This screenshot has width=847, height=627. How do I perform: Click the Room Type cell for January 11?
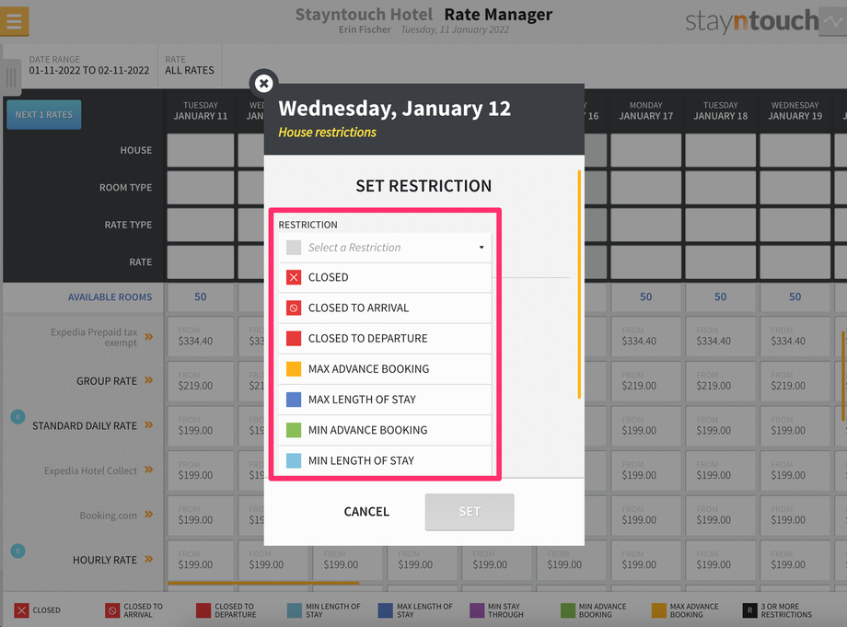(201, 188)
